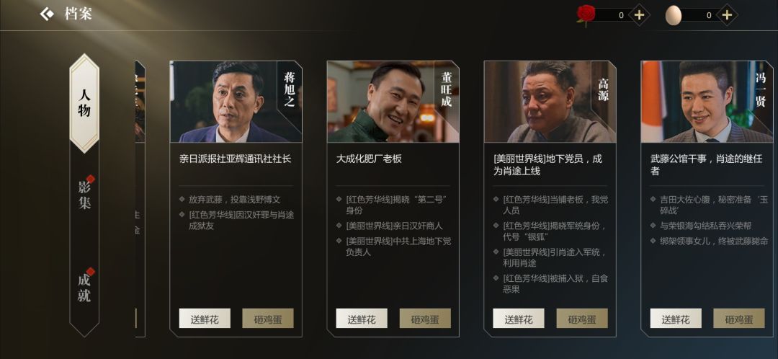
Task: Throw an egg at 冯一贤
Action: tap(739, 319)
